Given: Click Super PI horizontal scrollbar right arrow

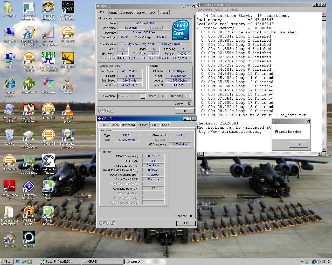Looking at the screenshot, I should (x=320, y=154).
